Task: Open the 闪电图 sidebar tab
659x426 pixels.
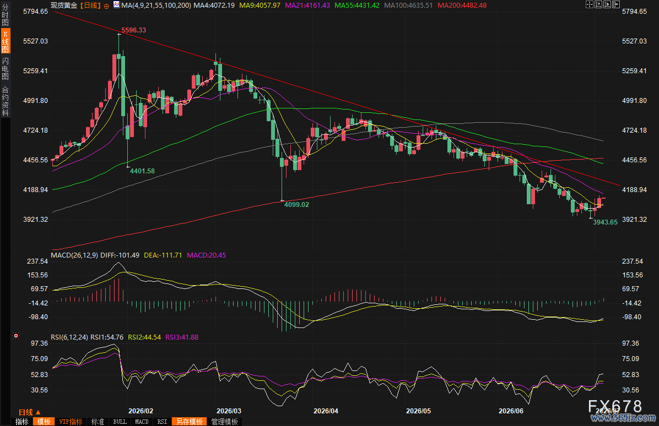Action: pyautogui.click(x=5, y=68)
